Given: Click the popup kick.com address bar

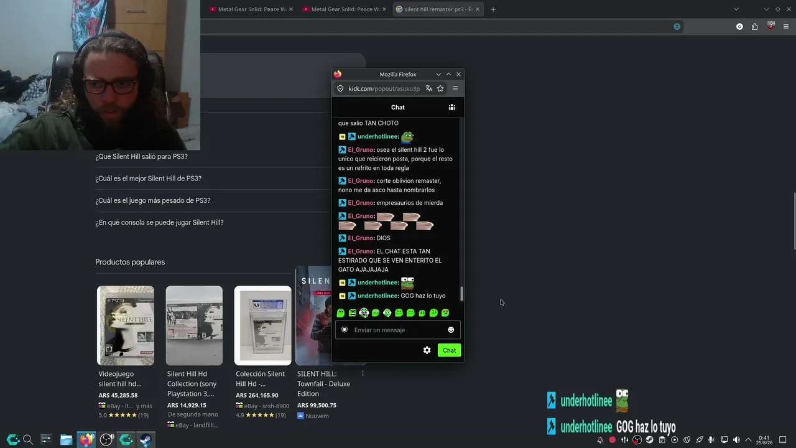Looking at the screenshot, I should 384,88.
